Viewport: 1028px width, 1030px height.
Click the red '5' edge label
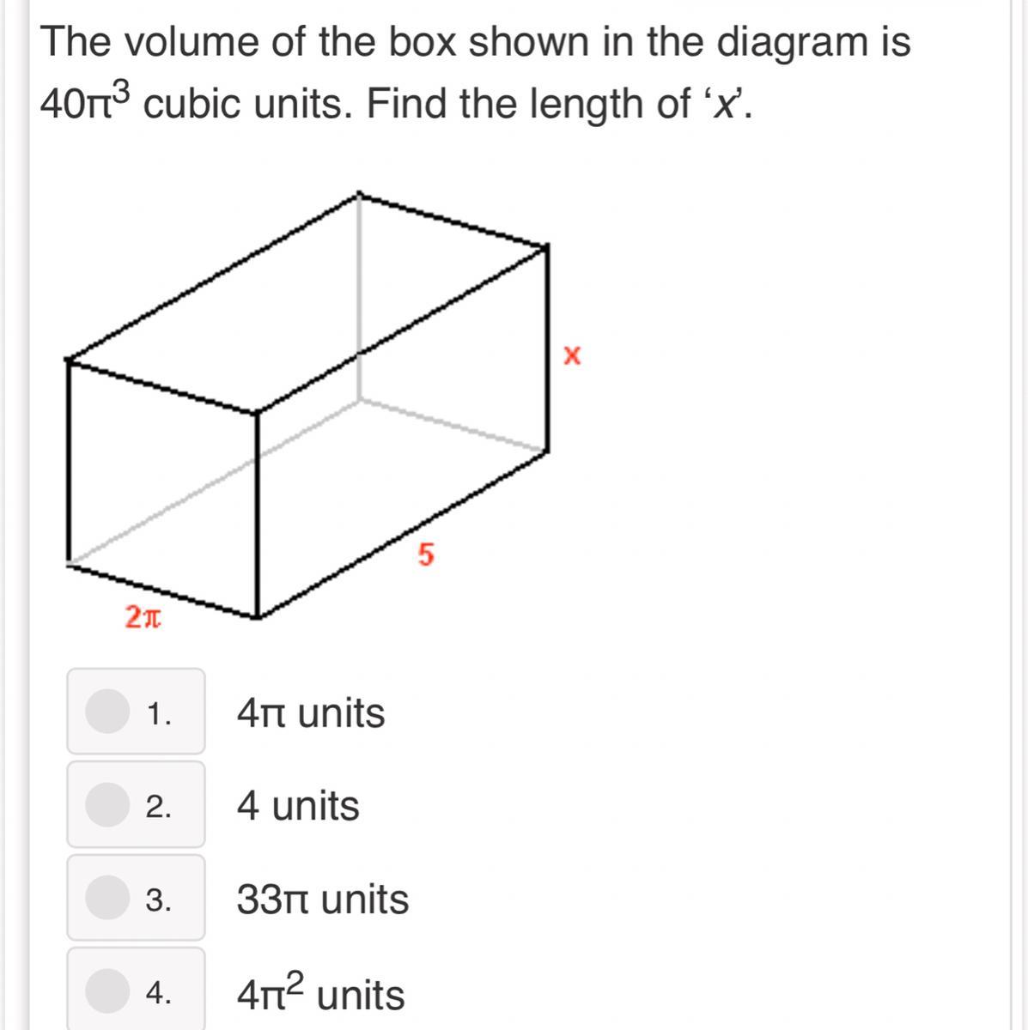[x=426, y=555]
